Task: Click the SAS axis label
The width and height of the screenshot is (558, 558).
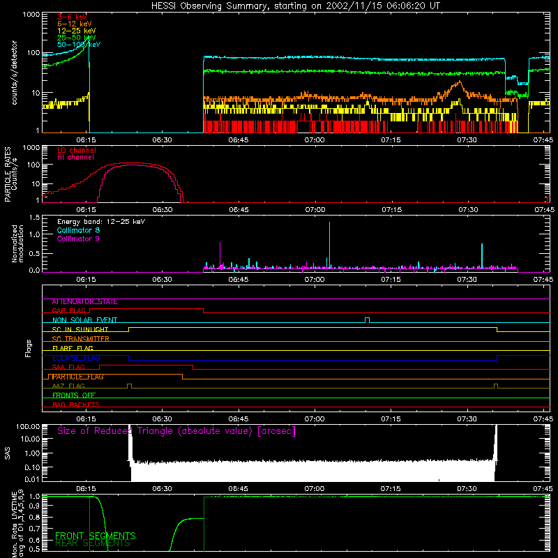Action: tap(8, 453)
